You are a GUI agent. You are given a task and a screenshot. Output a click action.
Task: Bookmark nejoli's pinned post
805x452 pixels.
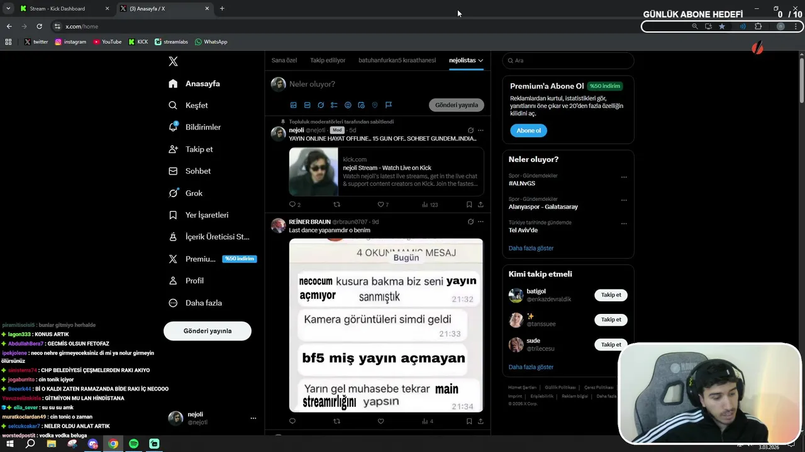469,205
